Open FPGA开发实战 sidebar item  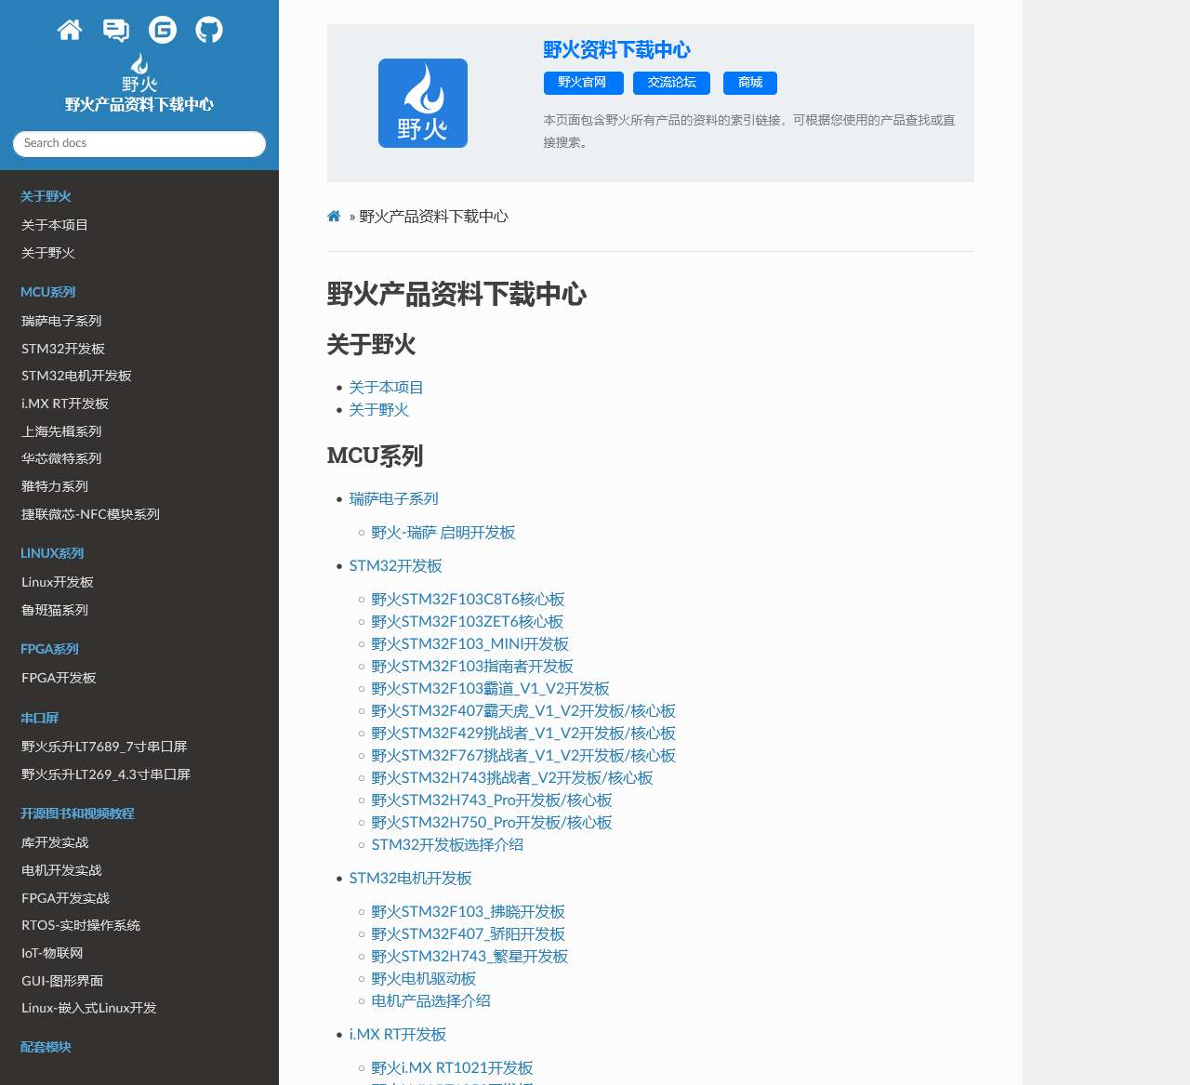[65, 898]
